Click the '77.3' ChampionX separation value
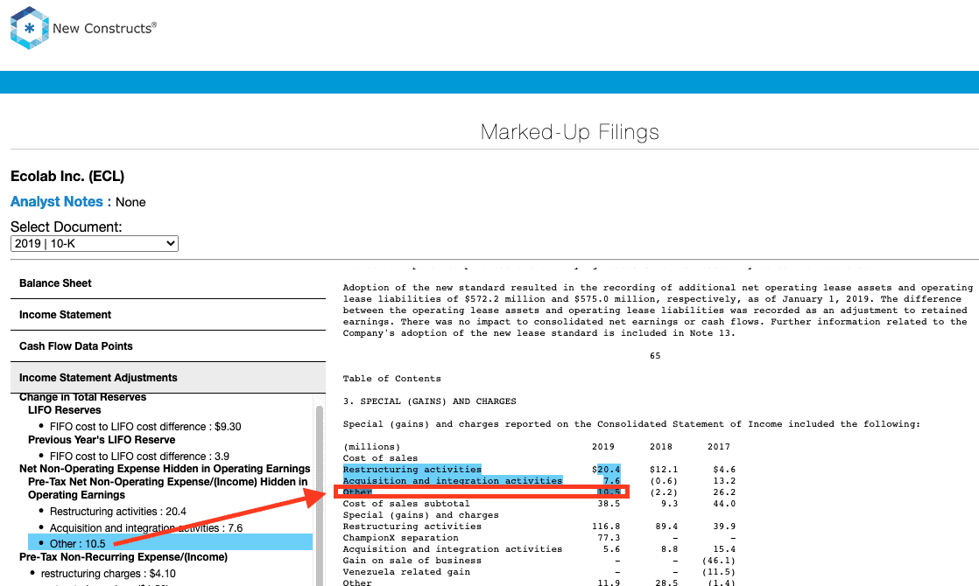 point(609,537)
